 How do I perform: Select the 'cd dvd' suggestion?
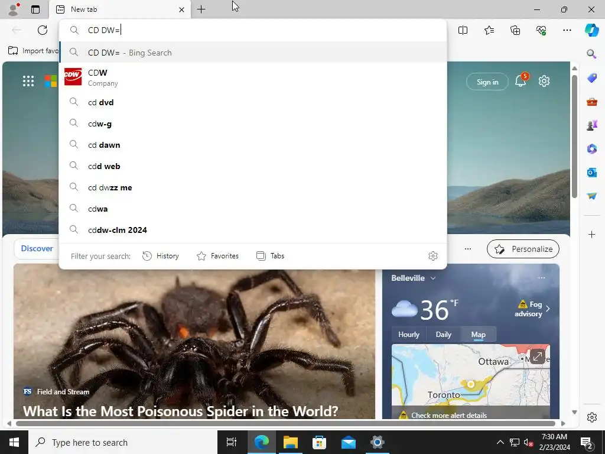pos(253,102)
